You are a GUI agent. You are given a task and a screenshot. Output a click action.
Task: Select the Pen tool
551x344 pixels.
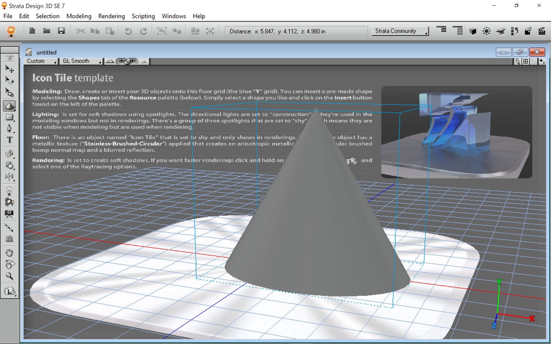(10, 129)
